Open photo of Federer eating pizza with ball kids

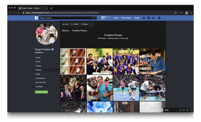click(100, 61)
